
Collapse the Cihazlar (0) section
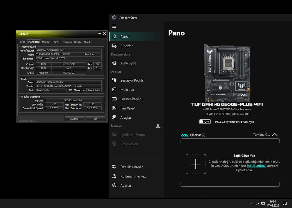coord(275,135)
